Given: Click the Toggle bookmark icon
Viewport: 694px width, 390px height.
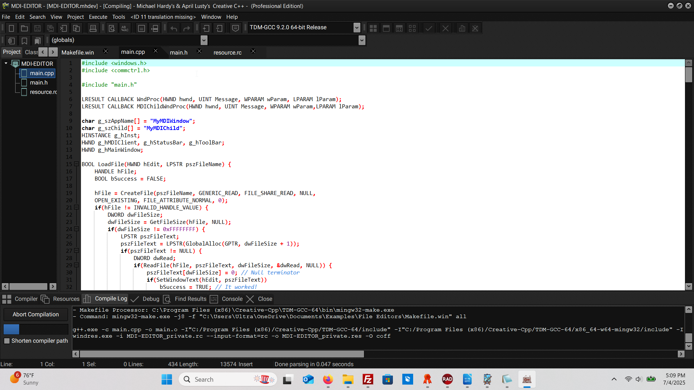Looking at the screenshot, I should pos(24,41).
